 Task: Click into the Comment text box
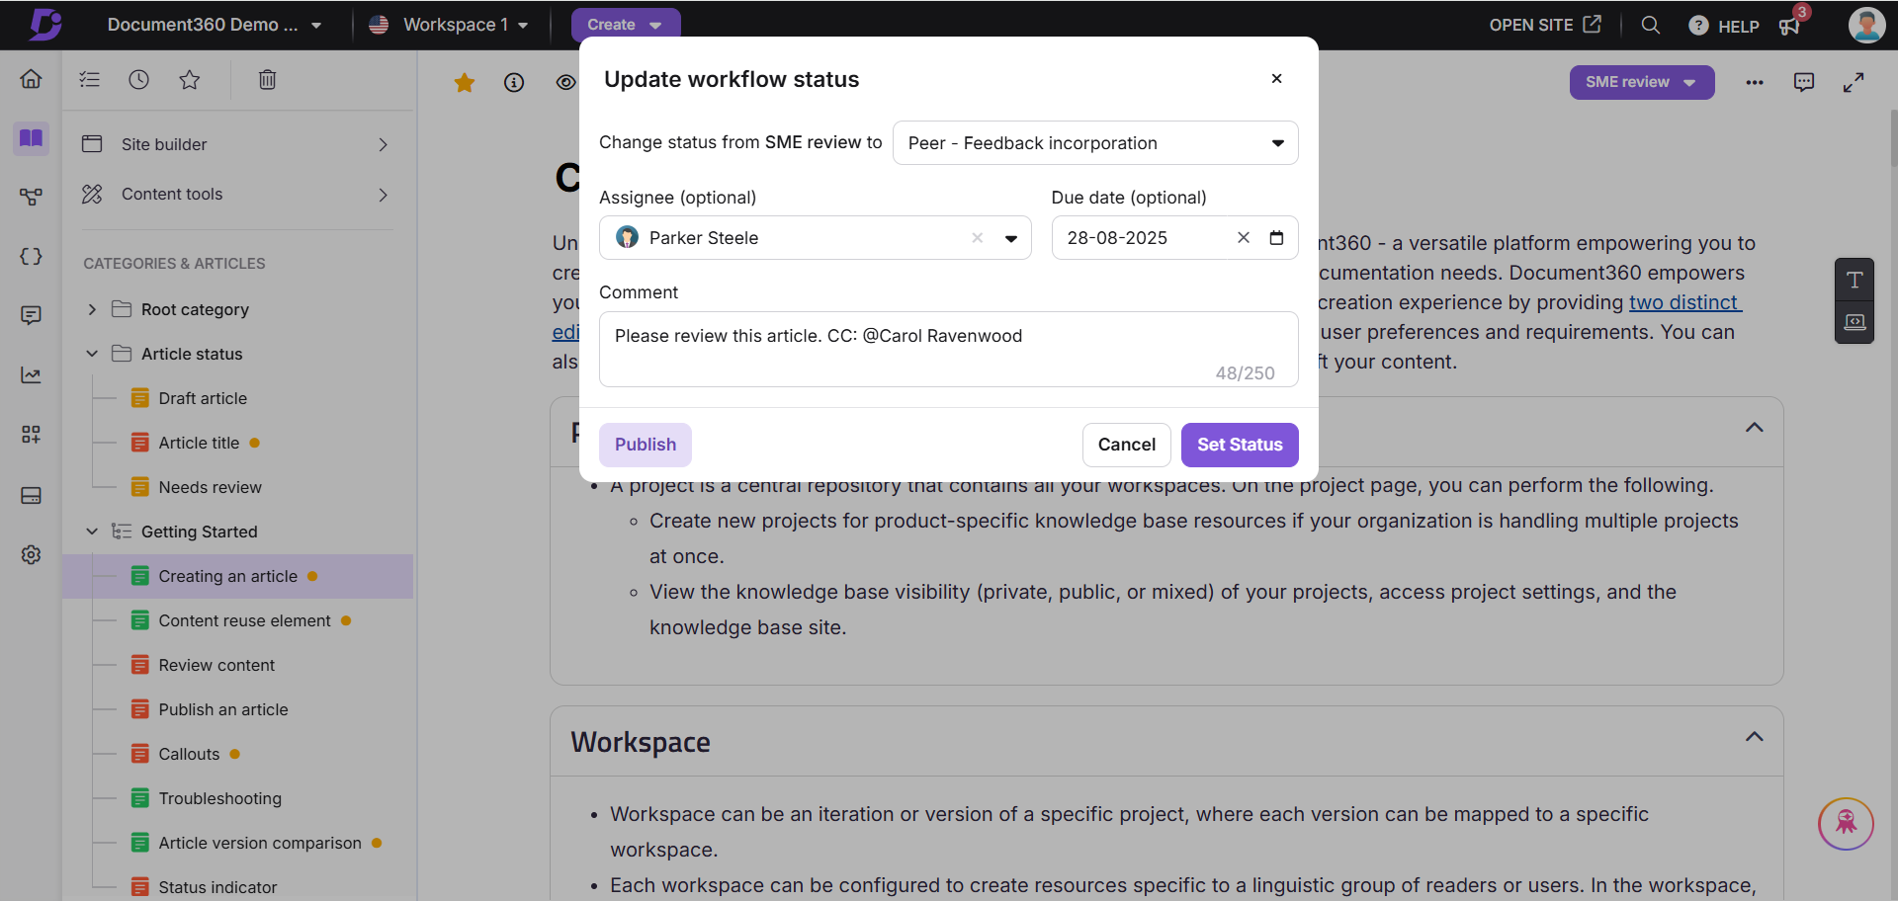point(948,350)
